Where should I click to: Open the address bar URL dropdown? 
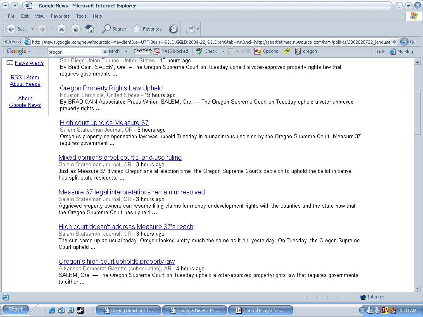(x=394, y=42)
